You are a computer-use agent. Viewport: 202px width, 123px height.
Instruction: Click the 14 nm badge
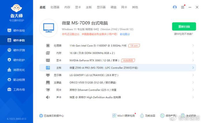click(x=134, y=46)
